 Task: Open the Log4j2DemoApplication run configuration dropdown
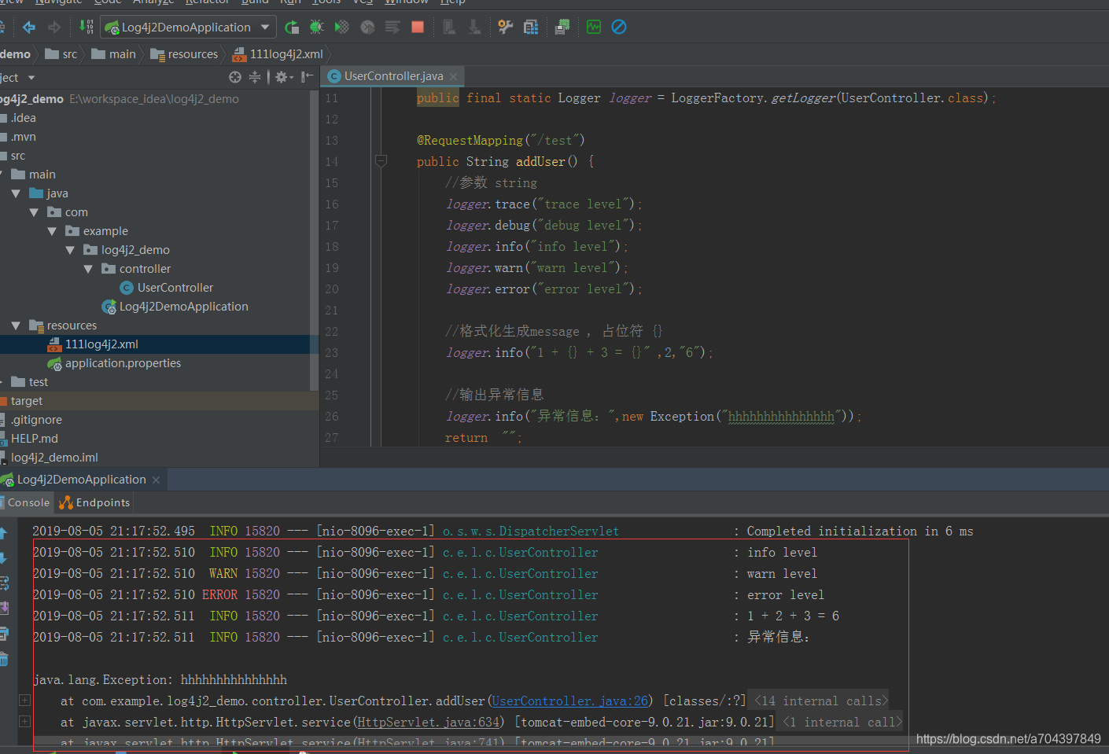(x=189, y=28)
